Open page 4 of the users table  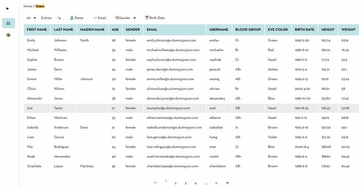pyautogui.click(x=195, y=183)
